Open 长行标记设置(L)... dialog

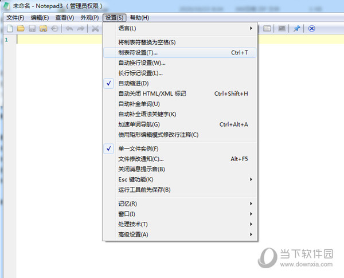[x=180, y=73]
